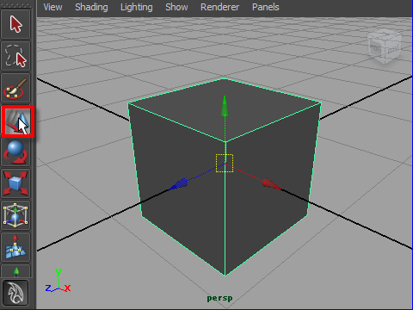Open the Lighting panel menu
The width and height of the screenshot is (413, 310).
coord(137,7)
